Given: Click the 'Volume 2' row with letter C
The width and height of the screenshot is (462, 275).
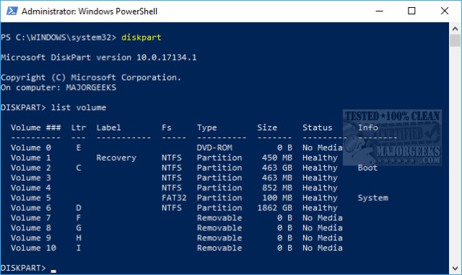Looking at the screenshot, I should pos(194,168).
